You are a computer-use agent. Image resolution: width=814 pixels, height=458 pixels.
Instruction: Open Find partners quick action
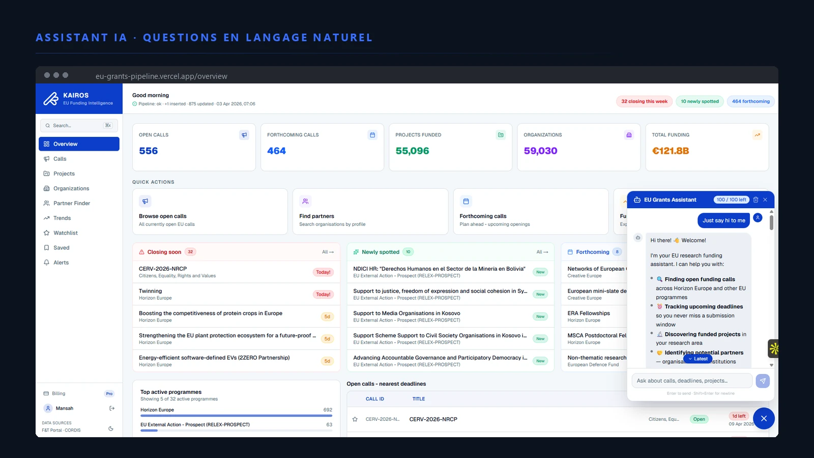coord(370,212)
